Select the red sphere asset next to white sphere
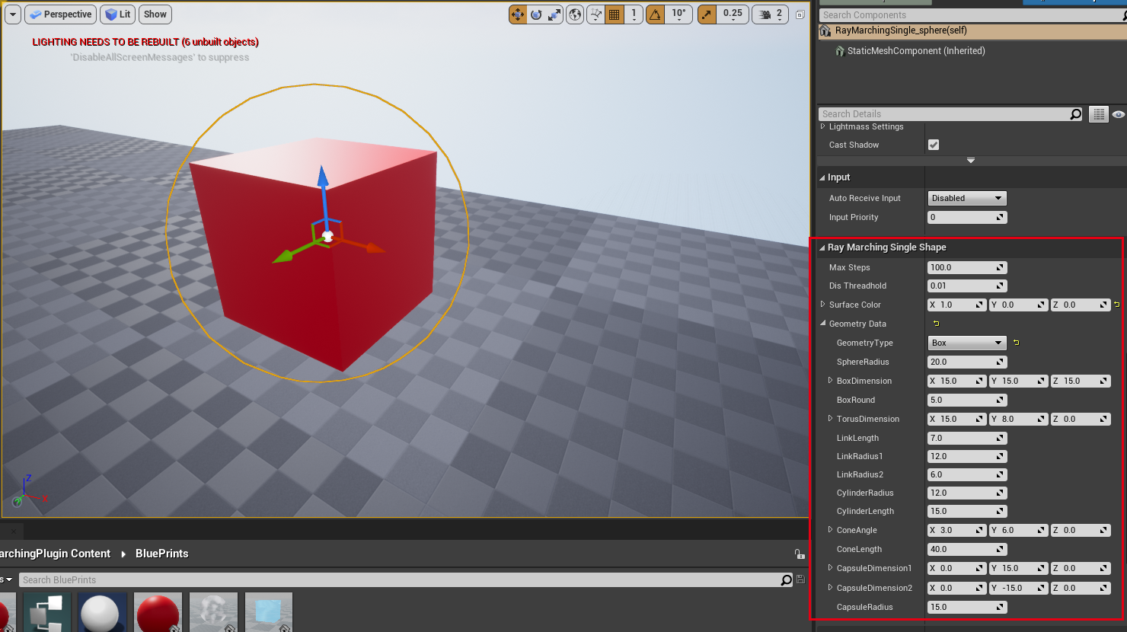Viewport: 1127px width, 632px height. pos(158,612)
